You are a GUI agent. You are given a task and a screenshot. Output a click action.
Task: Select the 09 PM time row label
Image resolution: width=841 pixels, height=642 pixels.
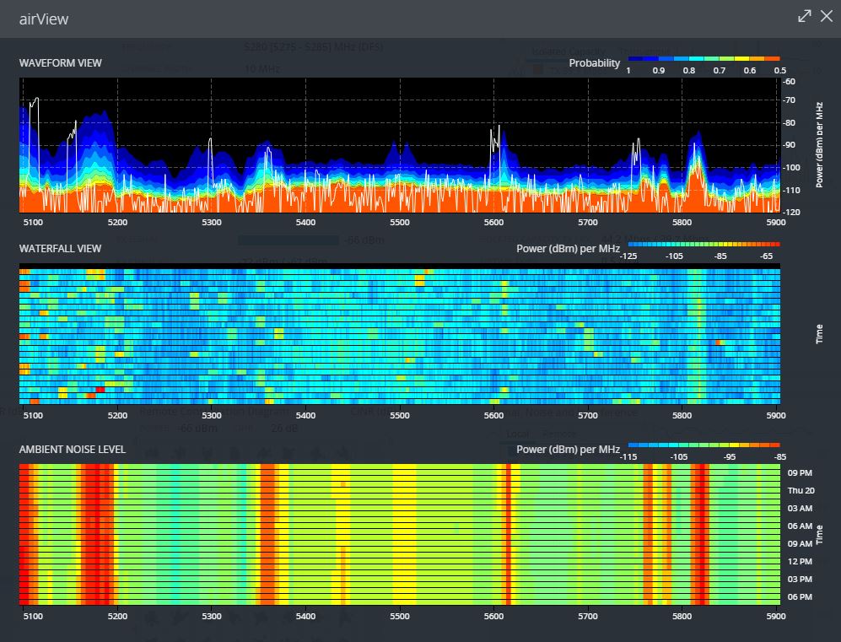(x=799, y=472)
